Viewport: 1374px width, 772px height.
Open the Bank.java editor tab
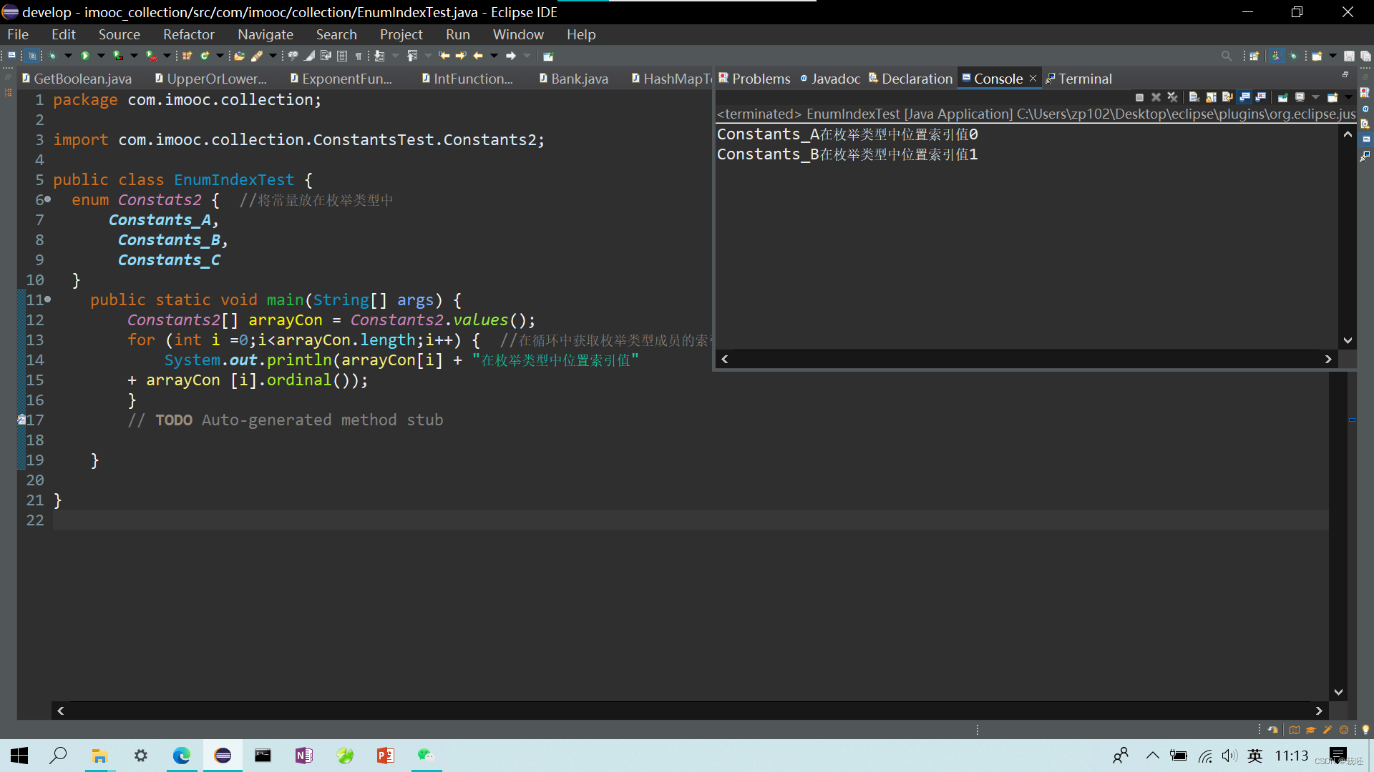[579, 79]
